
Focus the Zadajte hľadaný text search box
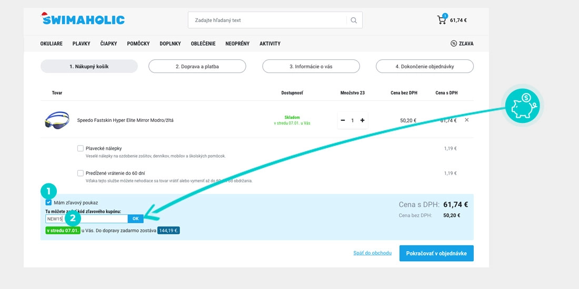267,20
